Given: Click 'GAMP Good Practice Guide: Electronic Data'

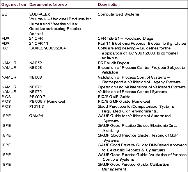Looking at the screenshot, I should [x=137, y=126].
